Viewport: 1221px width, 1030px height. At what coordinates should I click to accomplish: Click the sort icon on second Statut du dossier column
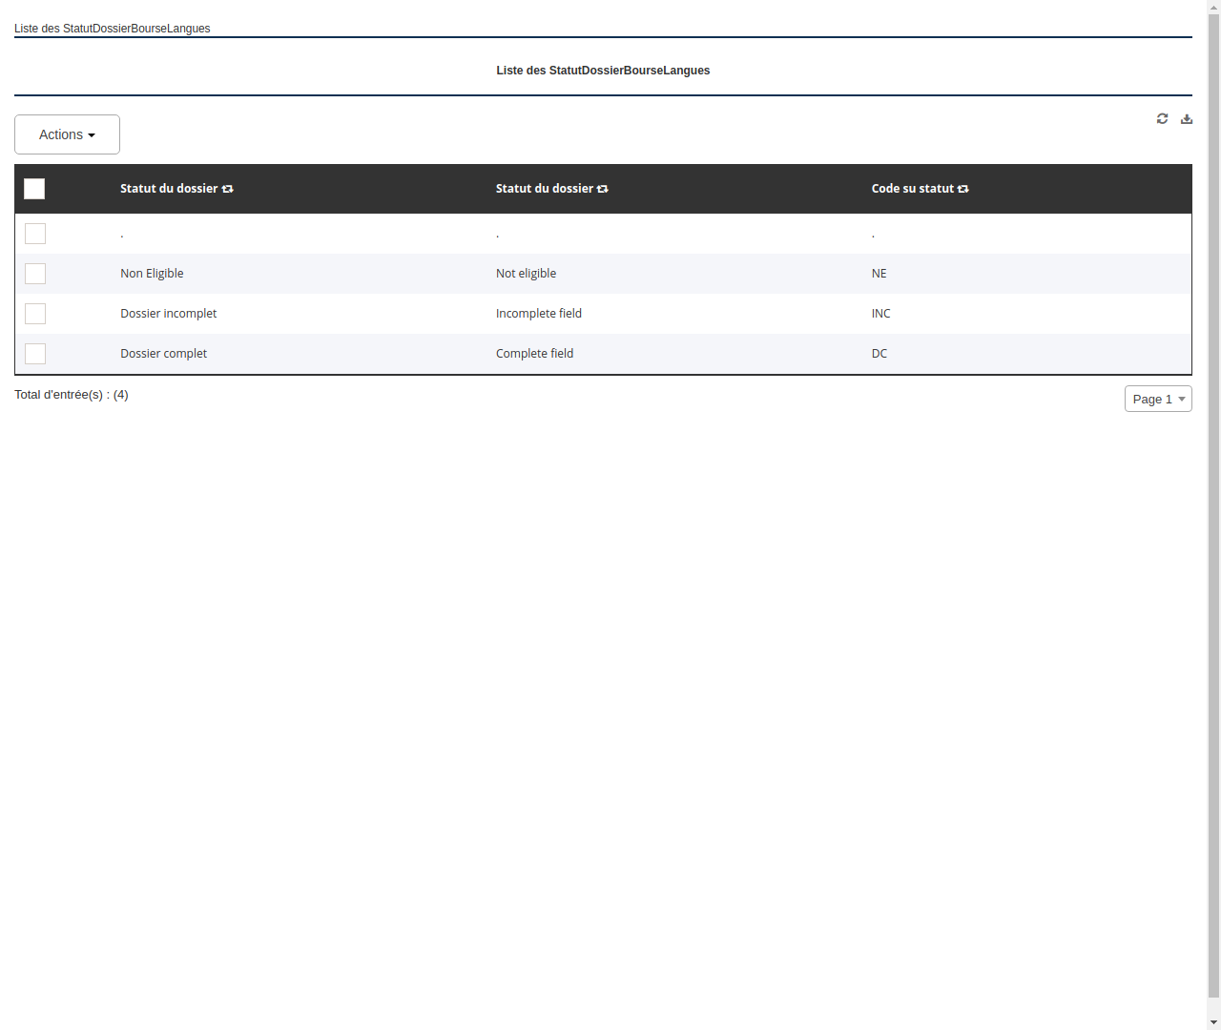tap(603, 189)
